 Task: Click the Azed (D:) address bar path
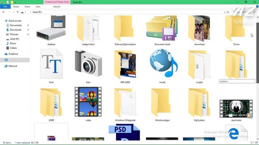tap(37, 12)
